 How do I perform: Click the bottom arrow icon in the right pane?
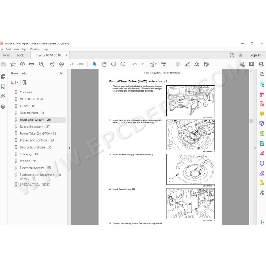(262, 222)
